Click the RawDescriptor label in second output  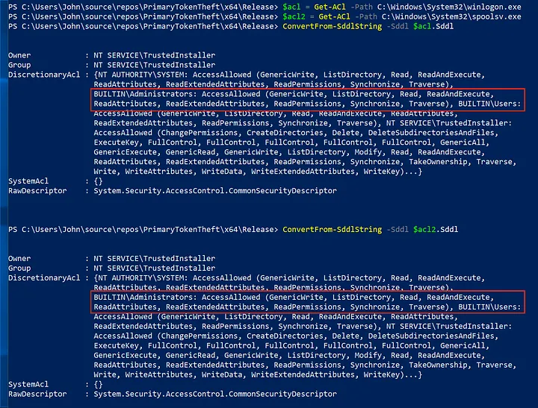(x=36, y=394)
